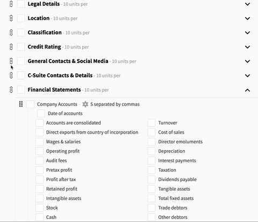Click the reorder handle beside Credit Rating
The height and width of the screenshot is (222, 258).
(x=11, y=47)
